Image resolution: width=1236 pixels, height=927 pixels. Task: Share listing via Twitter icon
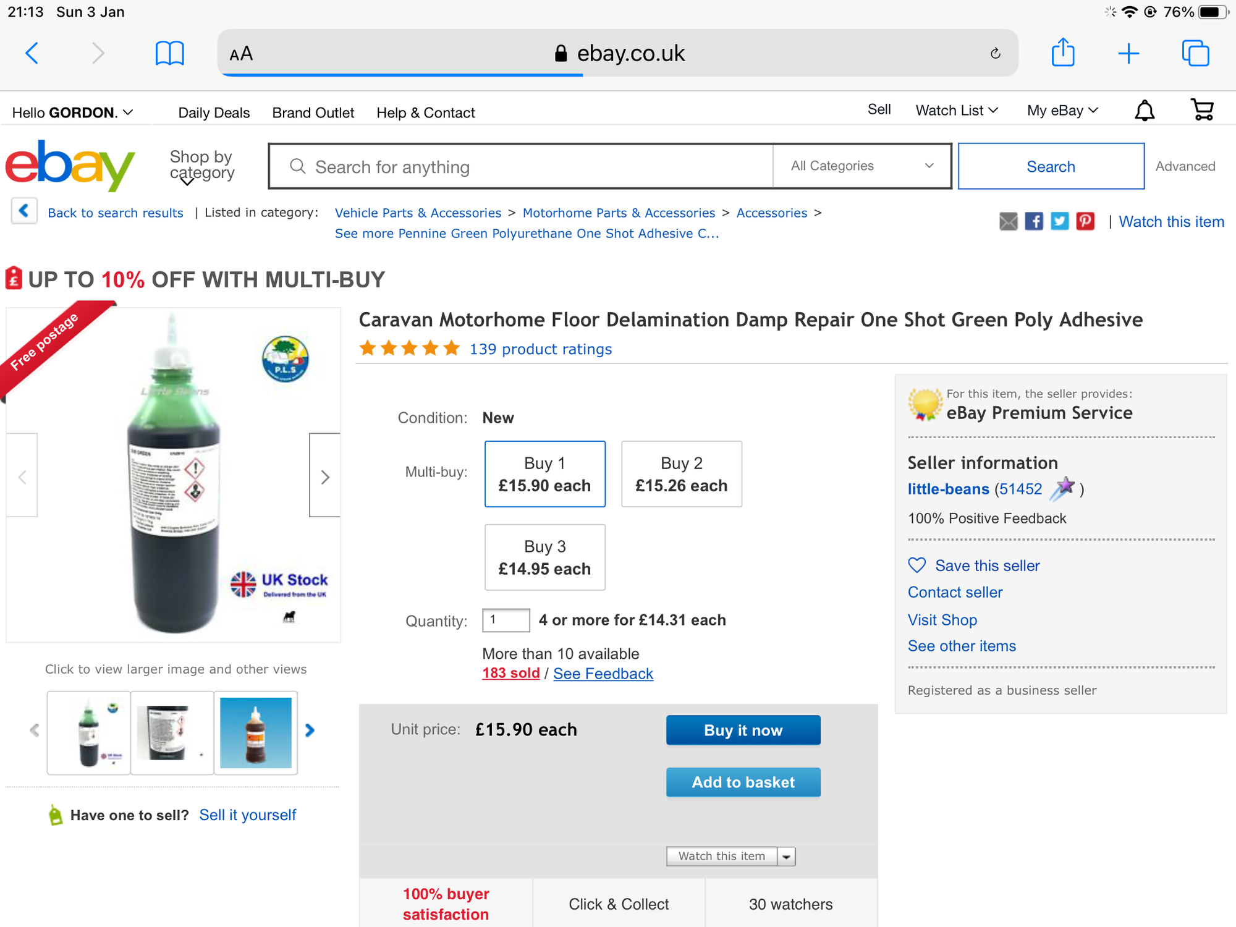pos(1059,221)
